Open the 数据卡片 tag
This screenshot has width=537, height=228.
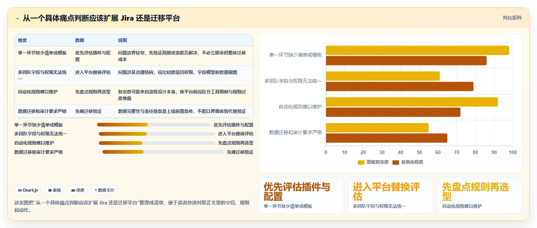[104, 190]
